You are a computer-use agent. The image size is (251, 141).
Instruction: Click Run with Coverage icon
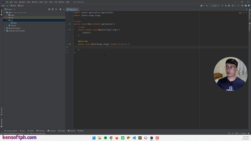229,5
